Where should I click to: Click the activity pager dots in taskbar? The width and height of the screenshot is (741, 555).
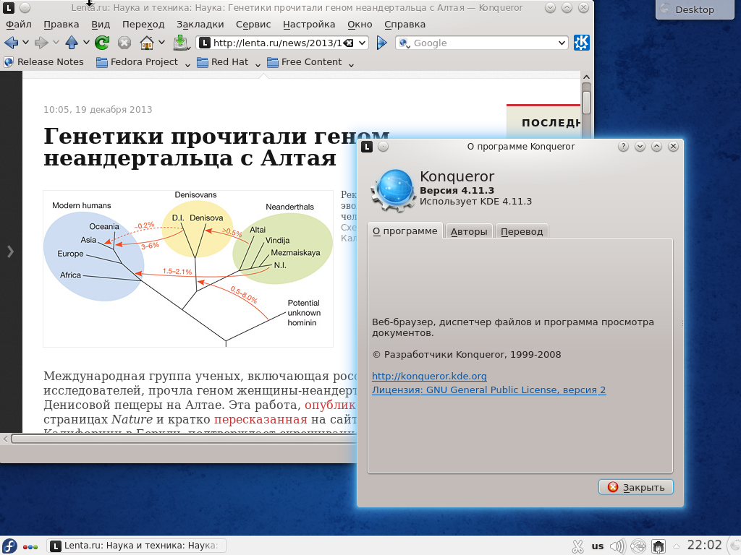click(30, 547)
